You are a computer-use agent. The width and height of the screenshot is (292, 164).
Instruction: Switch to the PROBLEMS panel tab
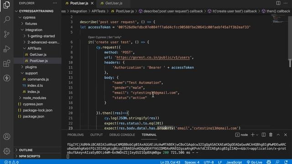coord(75,135)
